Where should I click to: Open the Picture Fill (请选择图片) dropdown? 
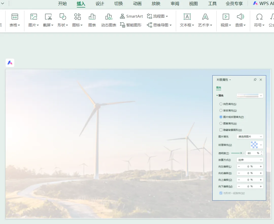250,137
